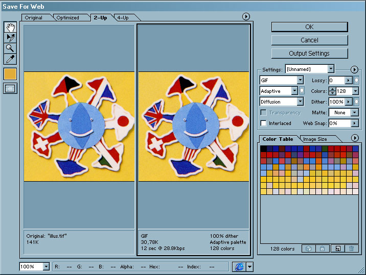Open the Color Table flyout menu arrow
This screenshot has width=366, height=275.
pos(355,138)
